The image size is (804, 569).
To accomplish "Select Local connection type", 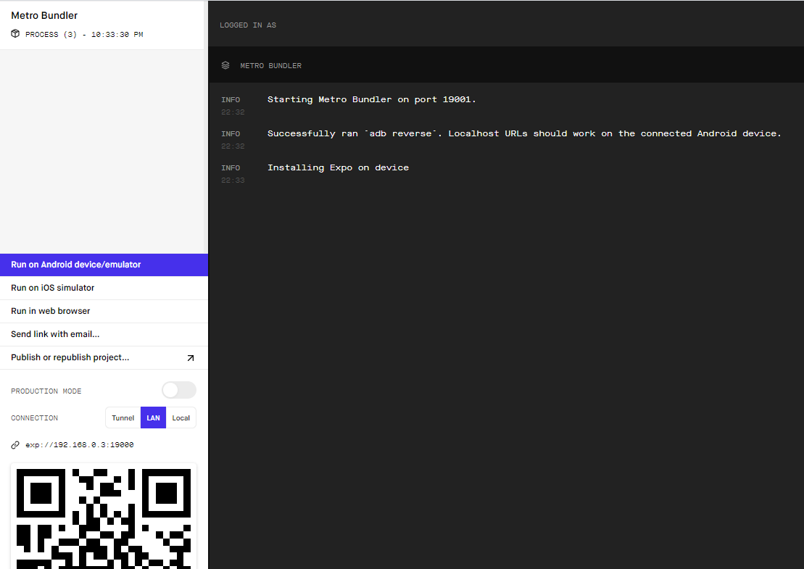I will coord(181,418).
